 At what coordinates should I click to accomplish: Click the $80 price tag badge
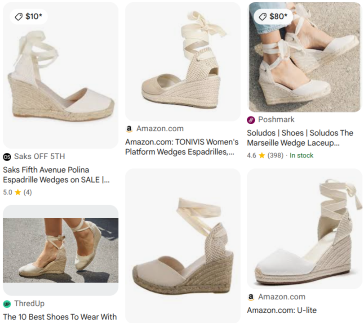pos(273,17)
